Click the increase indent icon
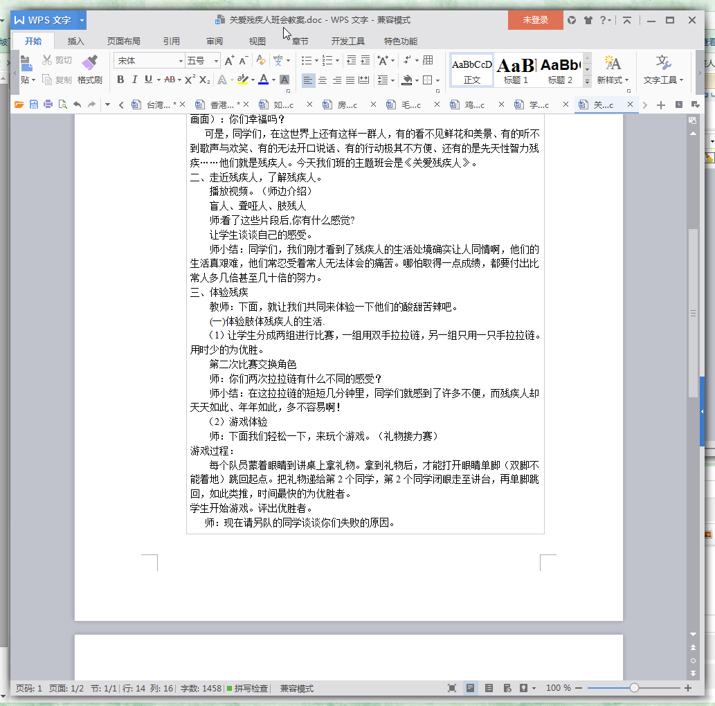 click(x=365, y=60)
